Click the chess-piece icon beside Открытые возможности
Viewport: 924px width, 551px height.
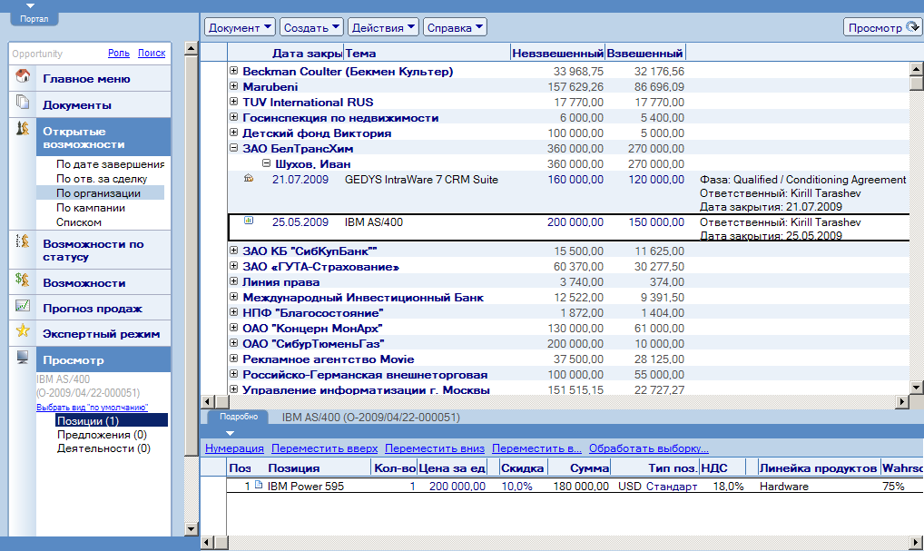(x=23, y=128)
